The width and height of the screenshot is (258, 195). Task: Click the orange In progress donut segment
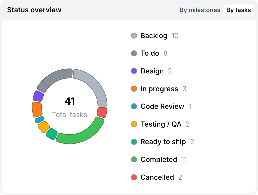pos(37,109)
